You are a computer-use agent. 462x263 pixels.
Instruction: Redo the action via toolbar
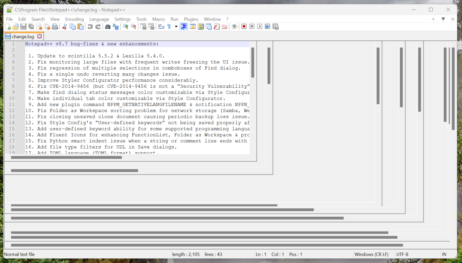tap(98, 27)
